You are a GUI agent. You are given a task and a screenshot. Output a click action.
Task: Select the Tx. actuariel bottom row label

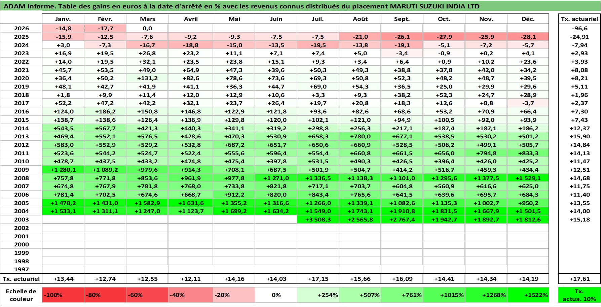(x=21, y=279)
